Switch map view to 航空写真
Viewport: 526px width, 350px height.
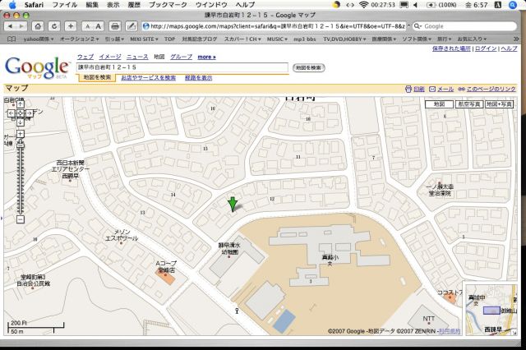[x=468, y=104]
